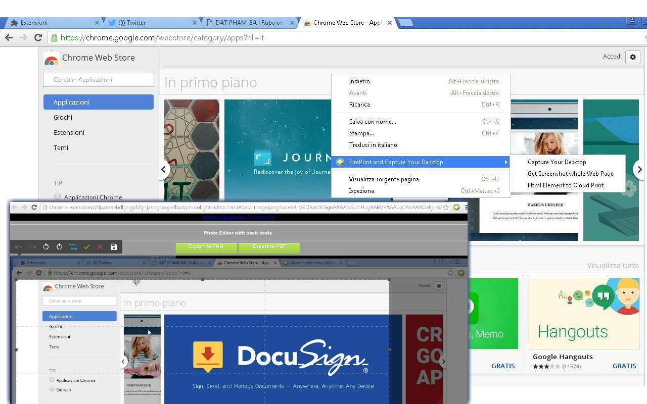Go back using the photo editor window's back arrow
Screen dimensions: 647x404
(x=14, y=207)
